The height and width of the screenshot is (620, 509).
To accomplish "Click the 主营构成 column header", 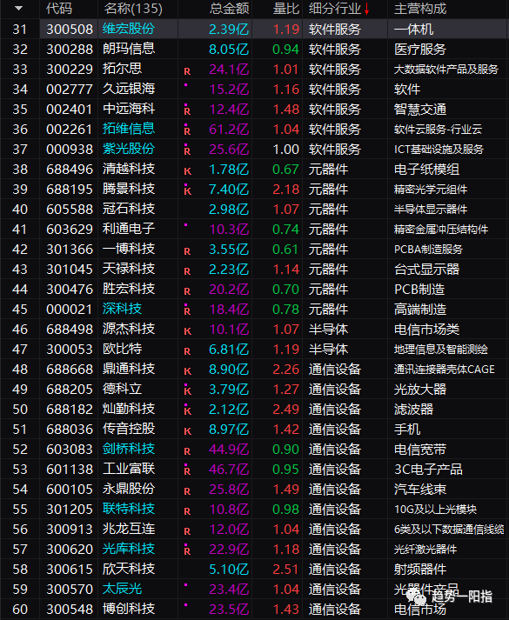I will tap(420, 9).
